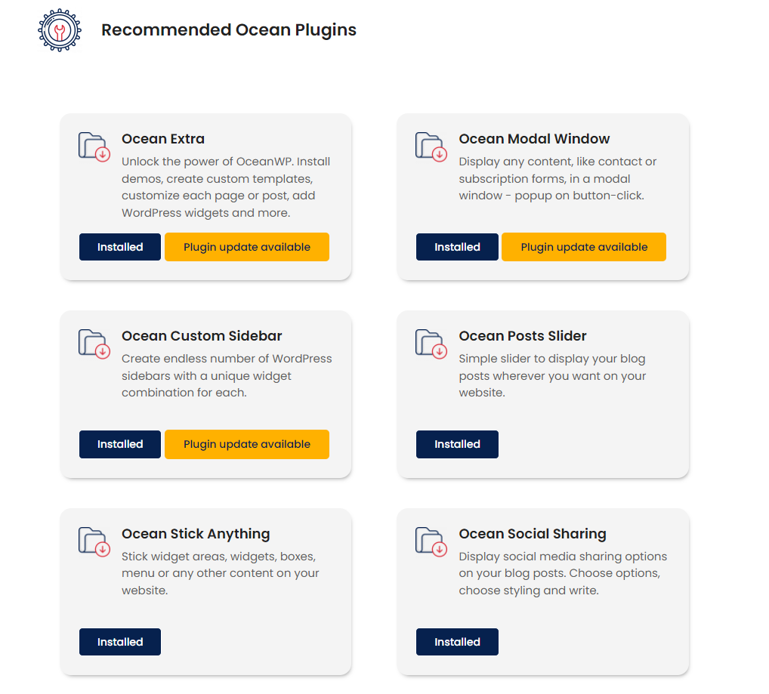Image resolution: width=769 pixels, height=694 pixels.
Task: Click Installed under Ocean Stick Anything
Action: pos(120,642)
